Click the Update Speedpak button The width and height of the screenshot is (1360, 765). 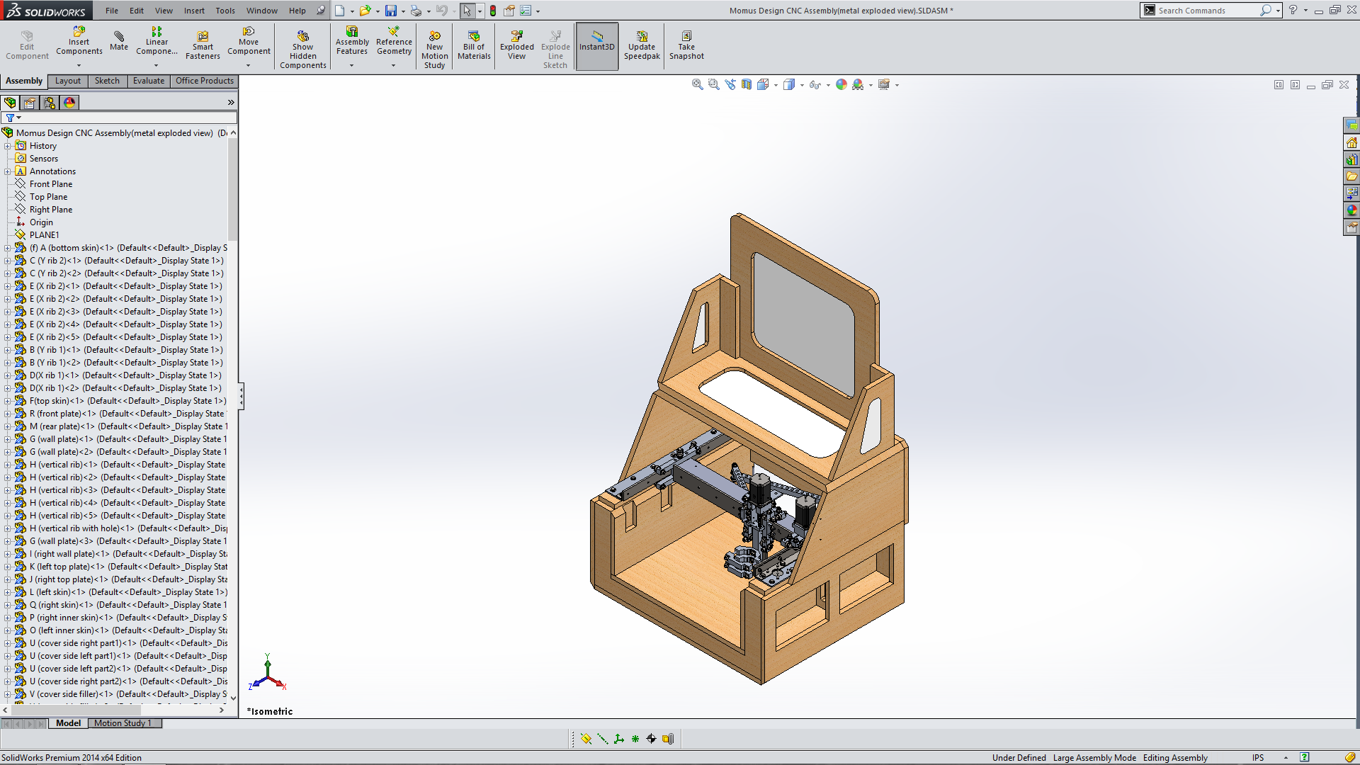tap(642, 45)
